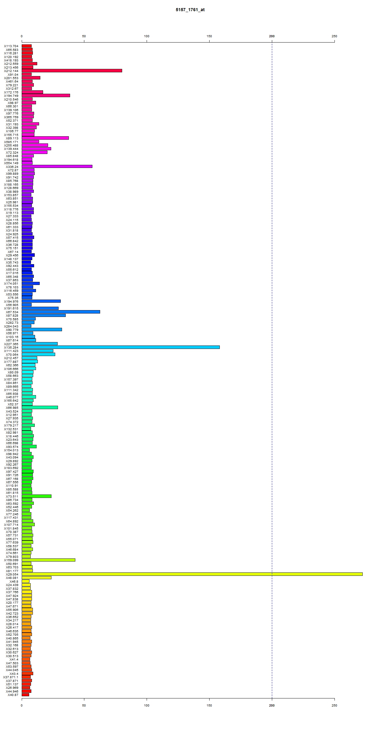Select the row label X554.149
372x745 pixels.
pos(11,163)
